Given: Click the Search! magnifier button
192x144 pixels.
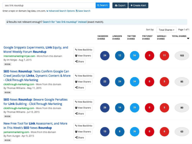Looking at the screenshot, I should click(x=103, y=5).
